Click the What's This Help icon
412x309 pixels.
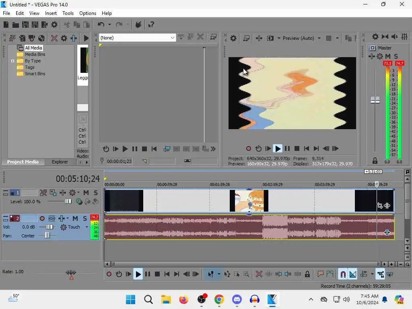point(151,25)
